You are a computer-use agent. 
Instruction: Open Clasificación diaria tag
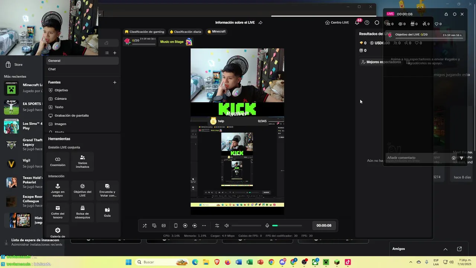[186, 32]
